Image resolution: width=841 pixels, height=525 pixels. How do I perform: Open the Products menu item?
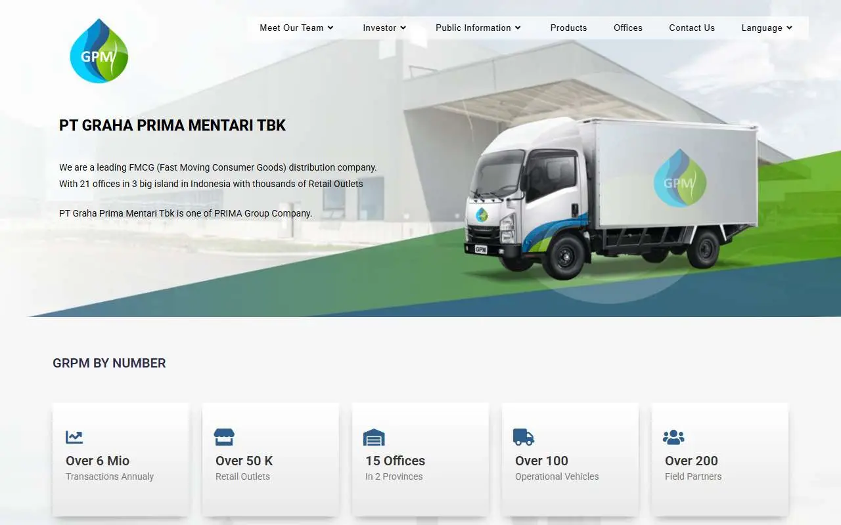[569, 28]
